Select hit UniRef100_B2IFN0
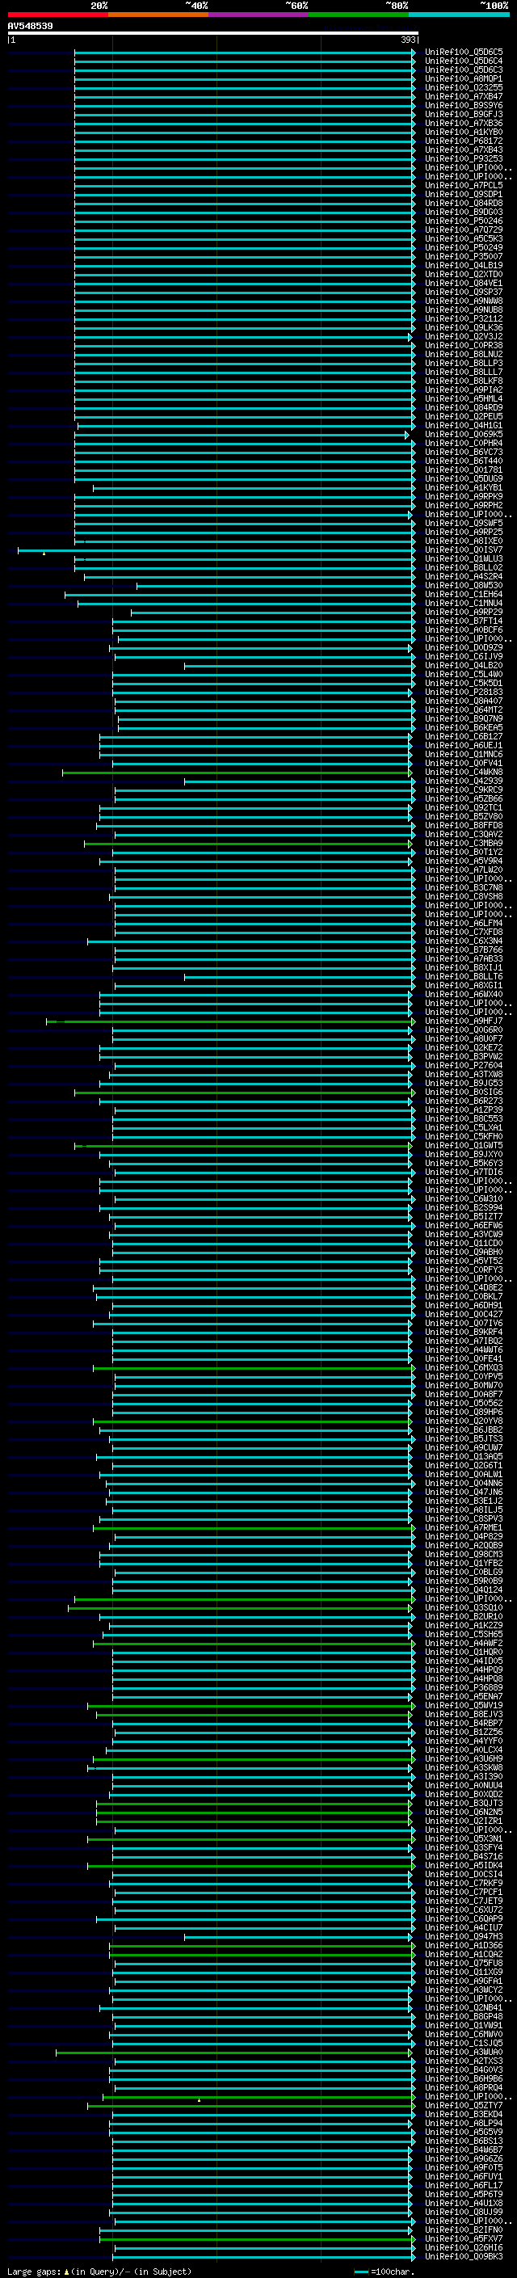The width and height of the screenshot is (517, 2278). [464, 2230]
